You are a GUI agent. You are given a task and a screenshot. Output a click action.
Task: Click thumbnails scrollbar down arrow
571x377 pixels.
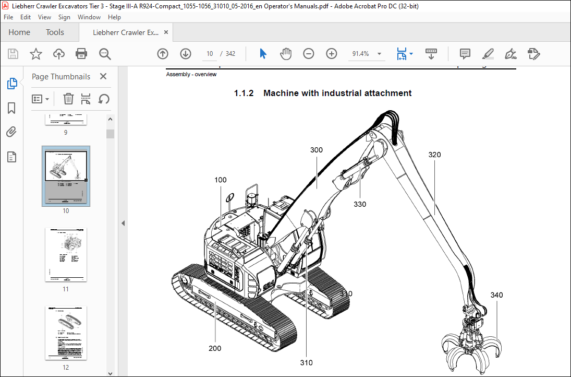point(111,373)
